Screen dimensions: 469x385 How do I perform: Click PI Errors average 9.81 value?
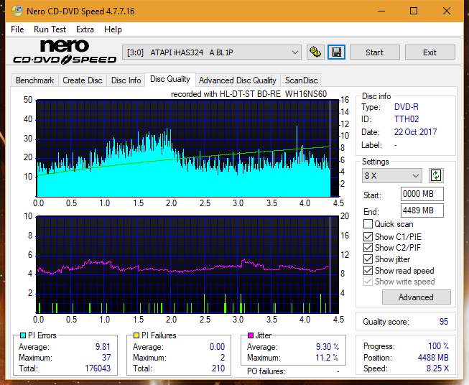pos(103,347)
